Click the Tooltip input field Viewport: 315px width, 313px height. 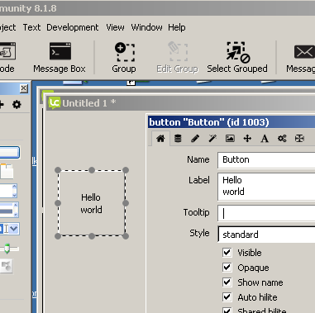click(x=266, y=213)
